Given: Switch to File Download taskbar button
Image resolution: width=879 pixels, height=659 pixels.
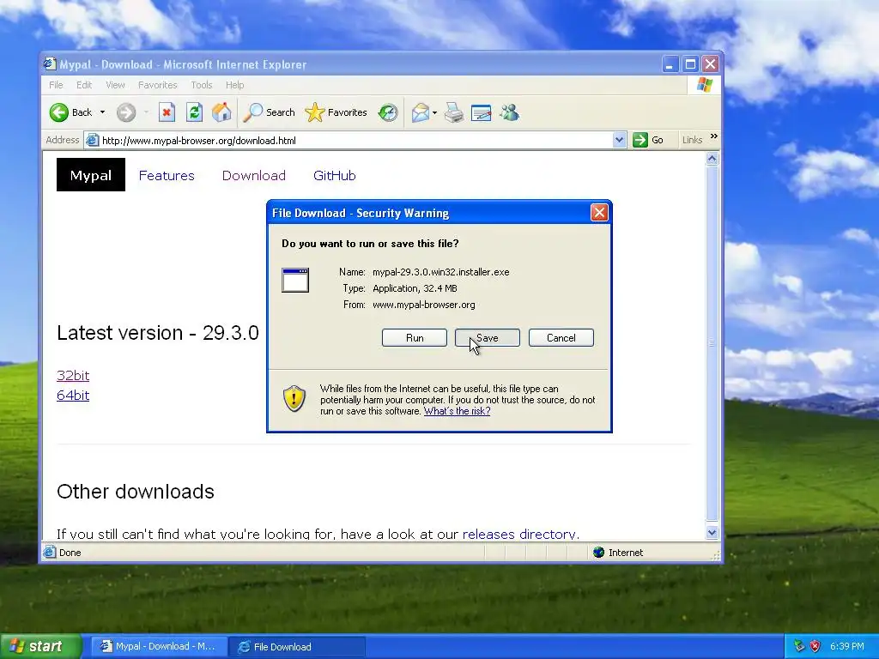Looking at the screenshot, I should coord(297,647).
